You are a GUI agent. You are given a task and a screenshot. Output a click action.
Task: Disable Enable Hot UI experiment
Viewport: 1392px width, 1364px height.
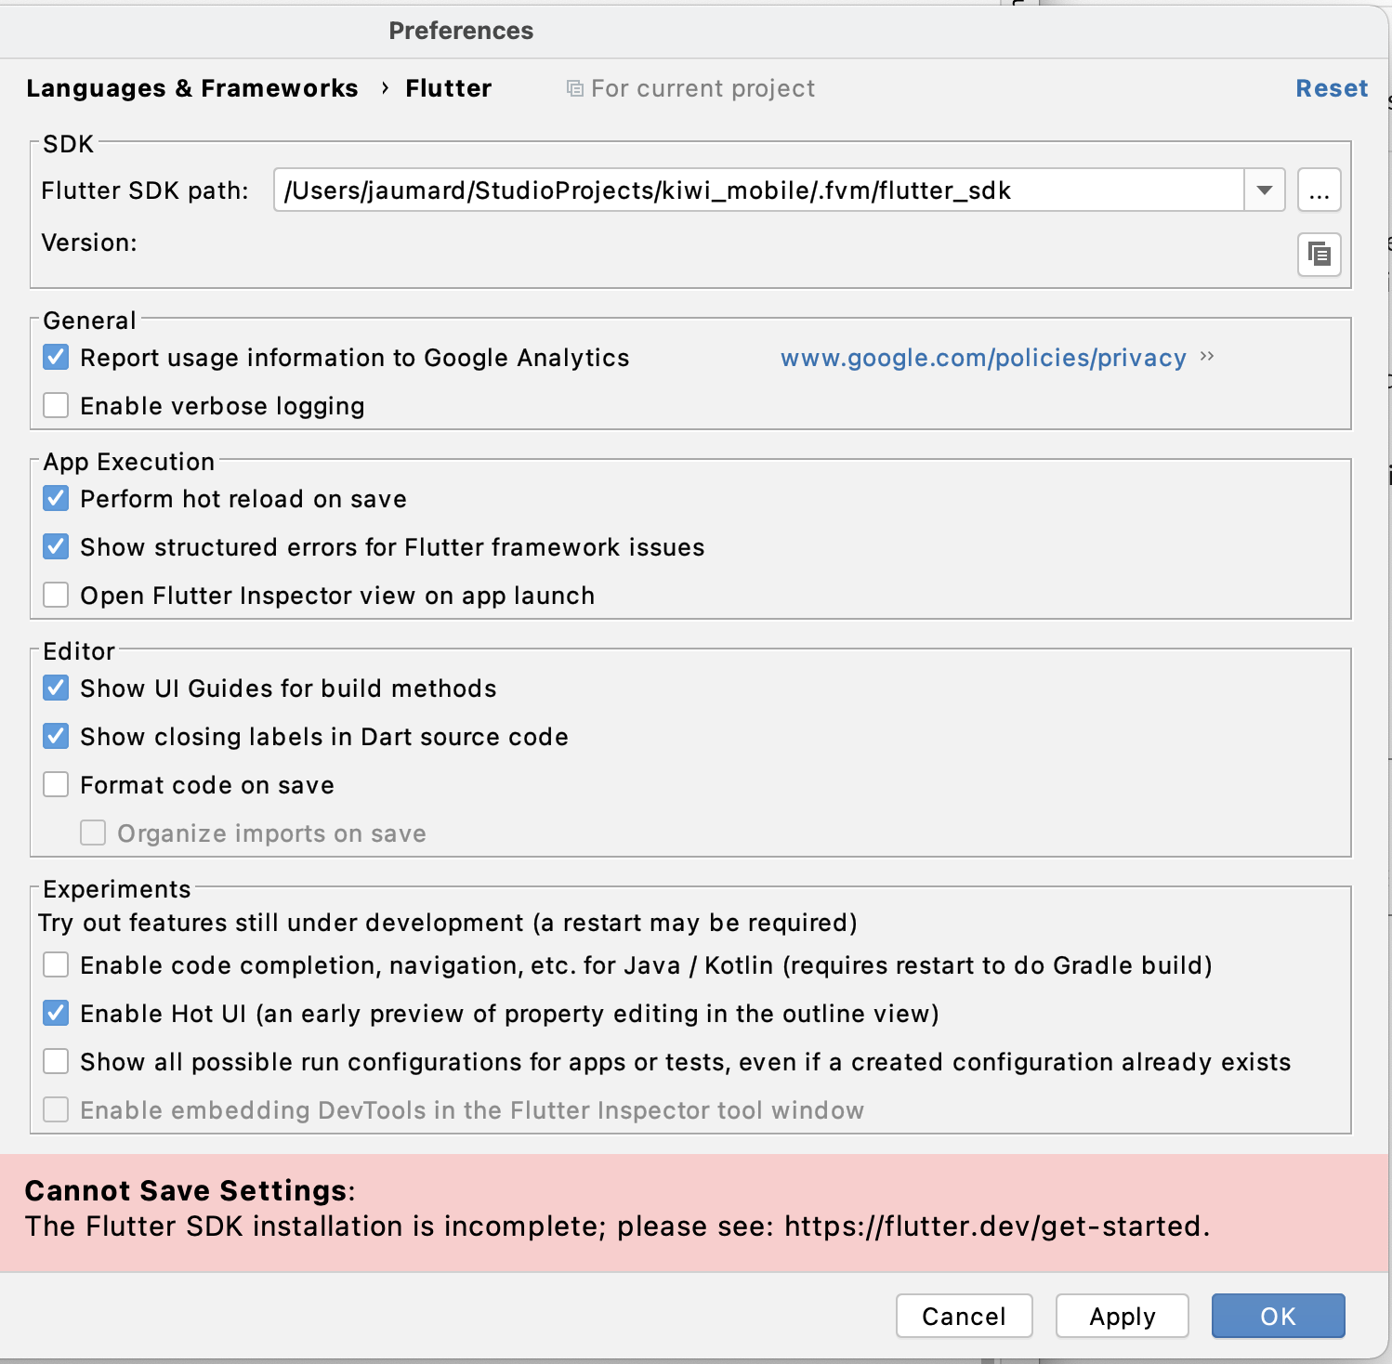pyautogui.click(x=55, y=1013)
